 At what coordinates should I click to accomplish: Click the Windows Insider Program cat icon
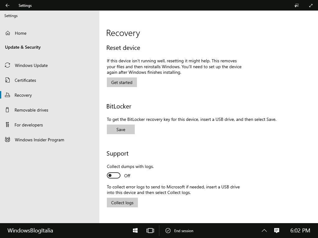point(7,140)
